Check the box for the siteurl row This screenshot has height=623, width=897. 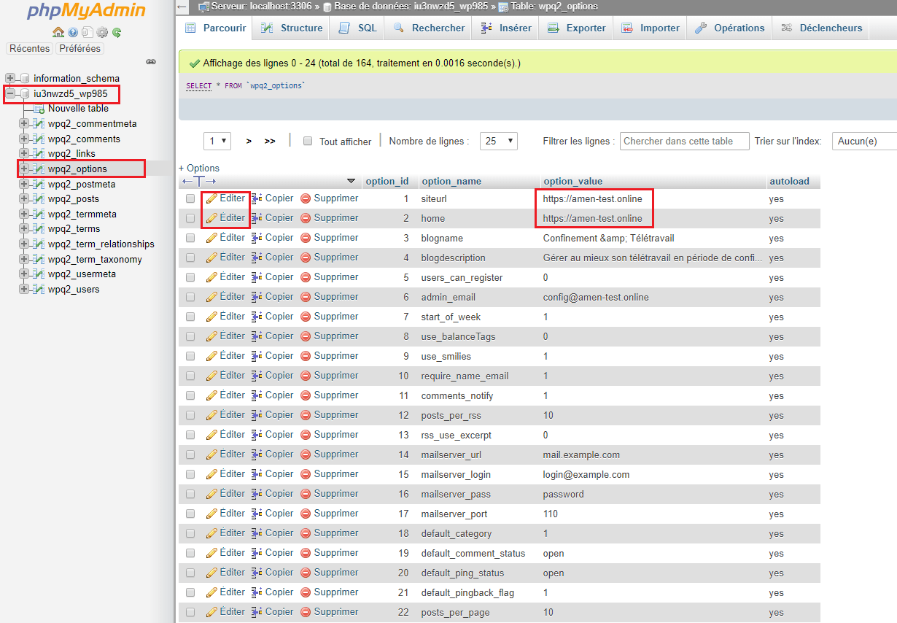tap(190, 198)
